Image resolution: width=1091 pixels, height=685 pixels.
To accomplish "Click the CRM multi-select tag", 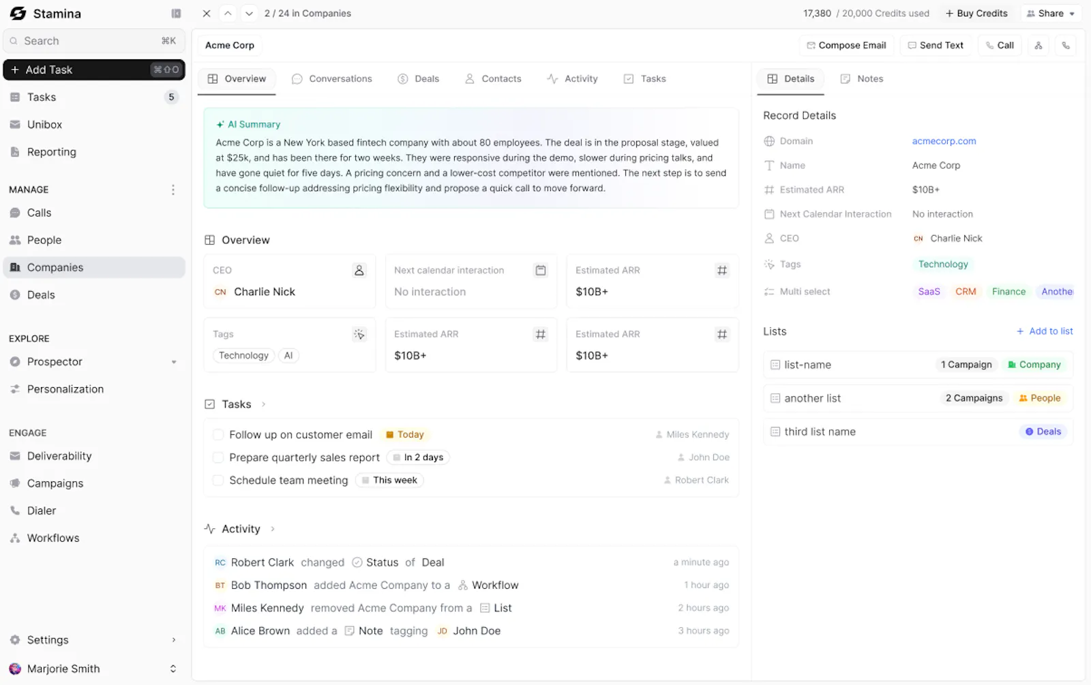I will [966, 292].
